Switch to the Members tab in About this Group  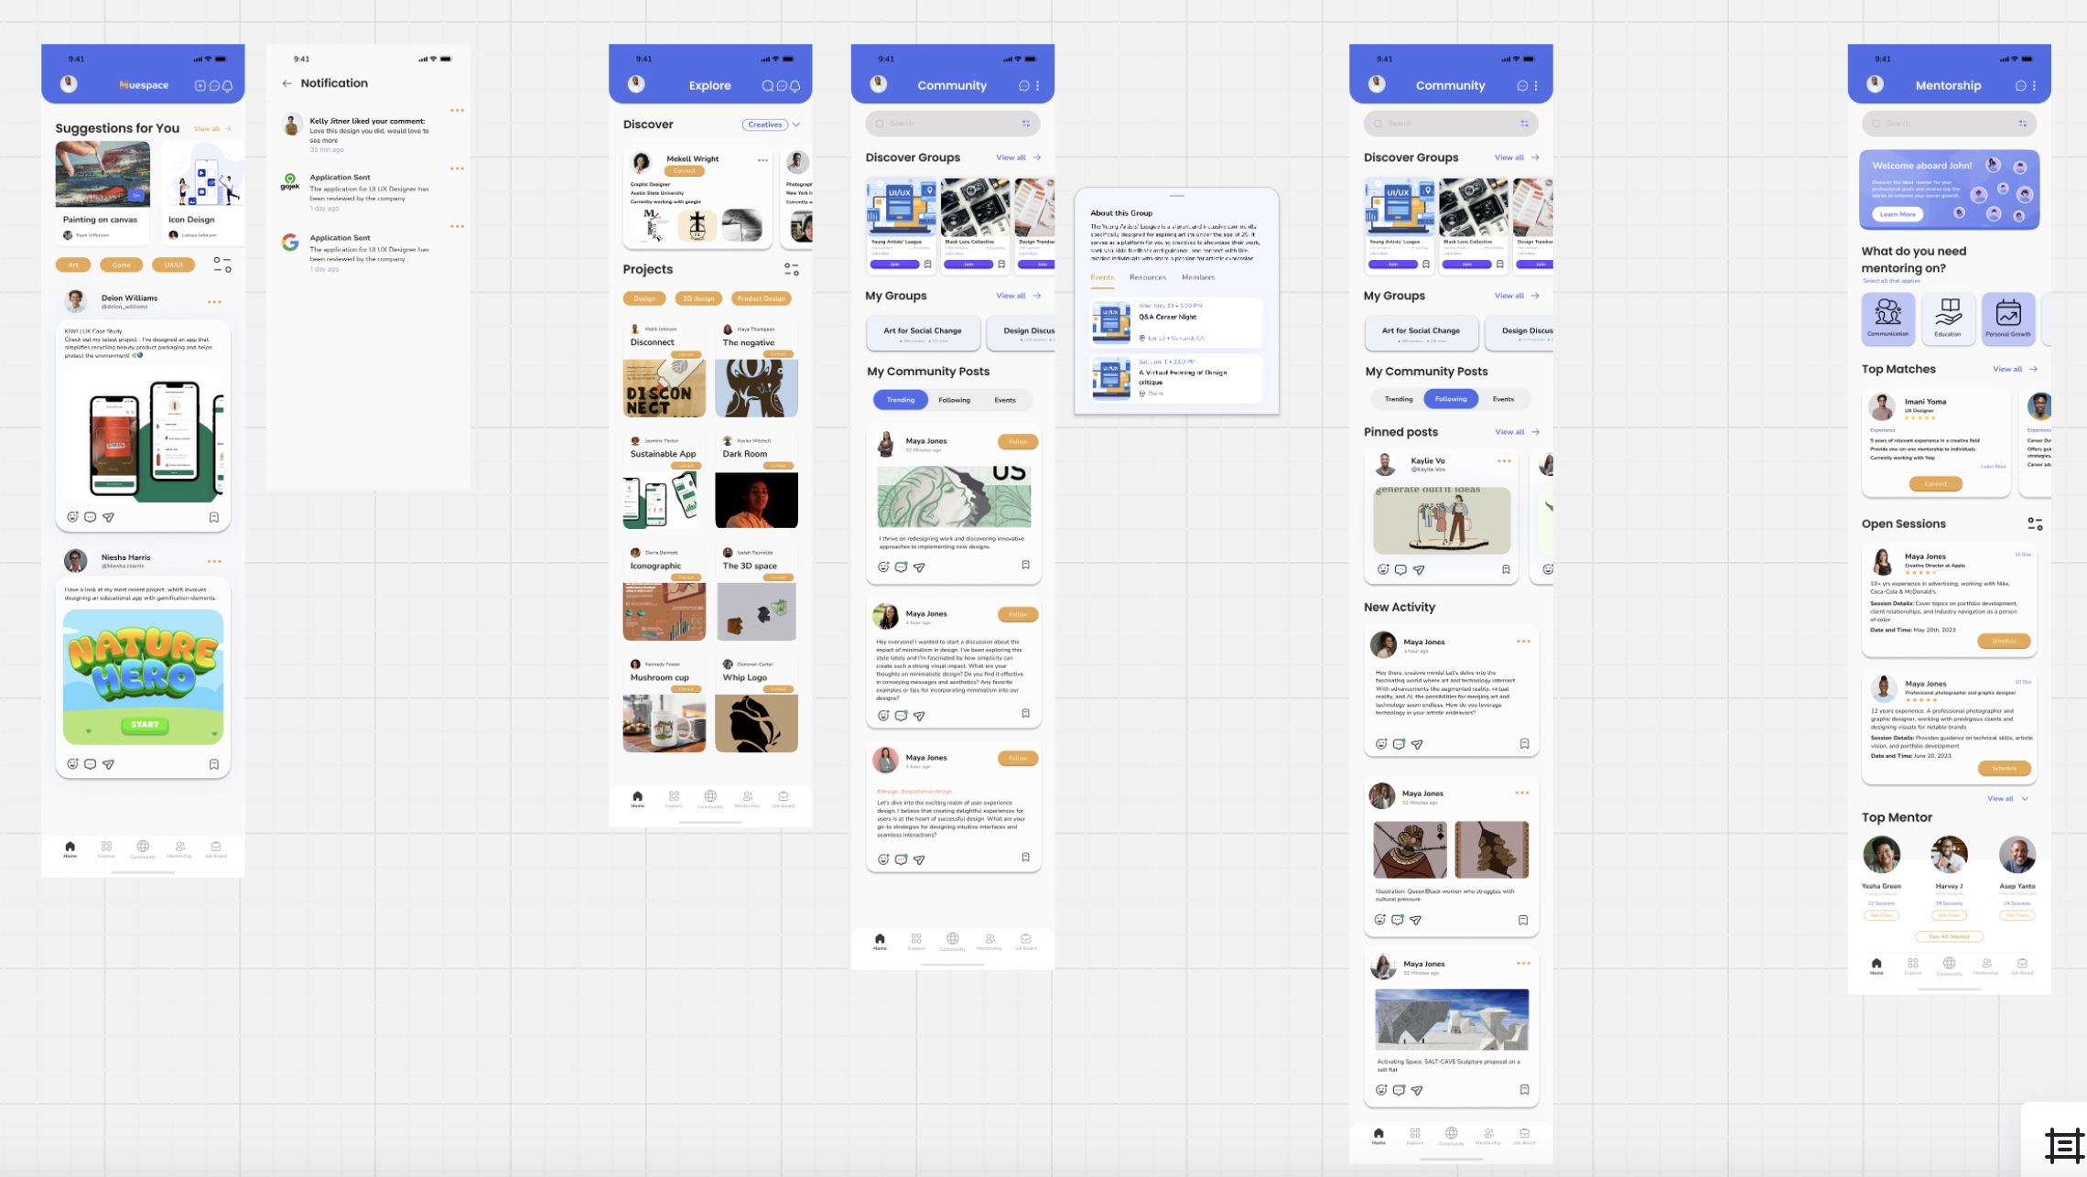coord(1198,277)
